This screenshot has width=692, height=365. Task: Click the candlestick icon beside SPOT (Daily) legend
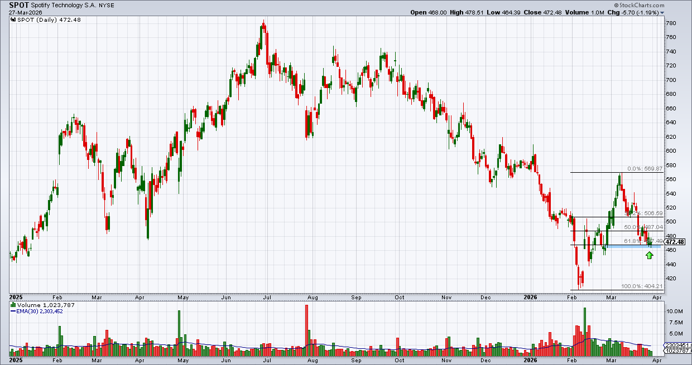click(14, 20)
